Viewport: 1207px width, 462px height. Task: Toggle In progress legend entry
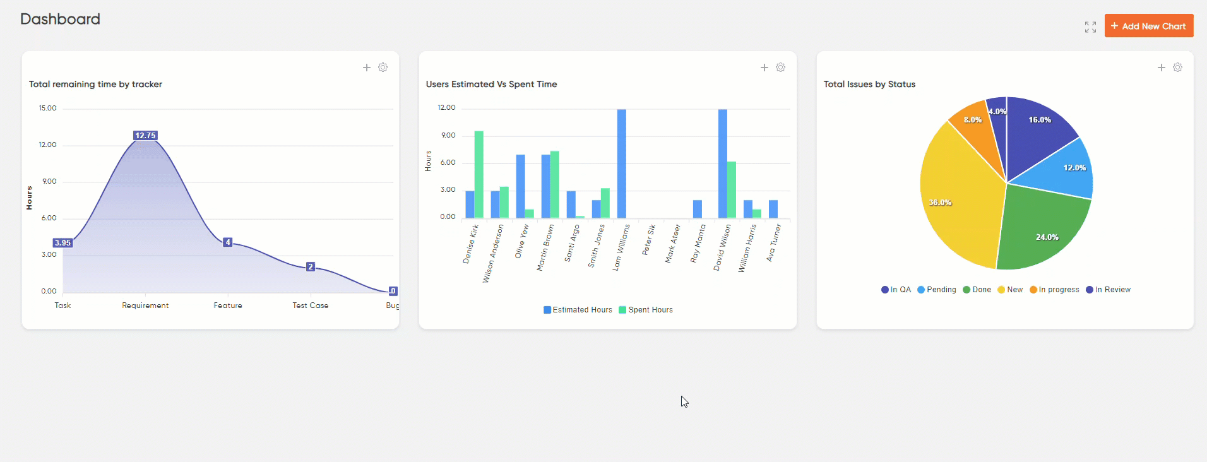tap(1054, 290)
